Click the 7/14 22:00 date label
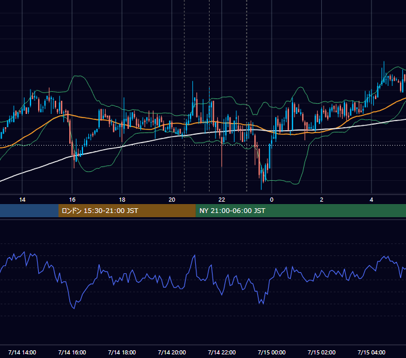The height and width of the screenshot is (358, 406). (222, 352)
